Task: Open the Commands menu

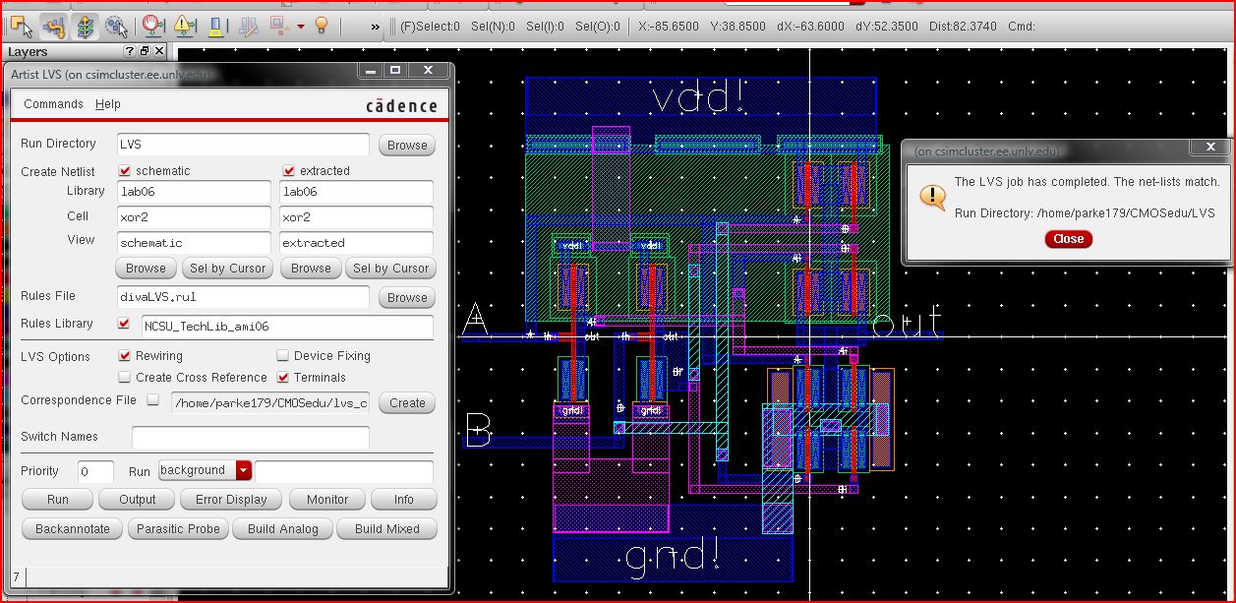Action: coord(53,104)
